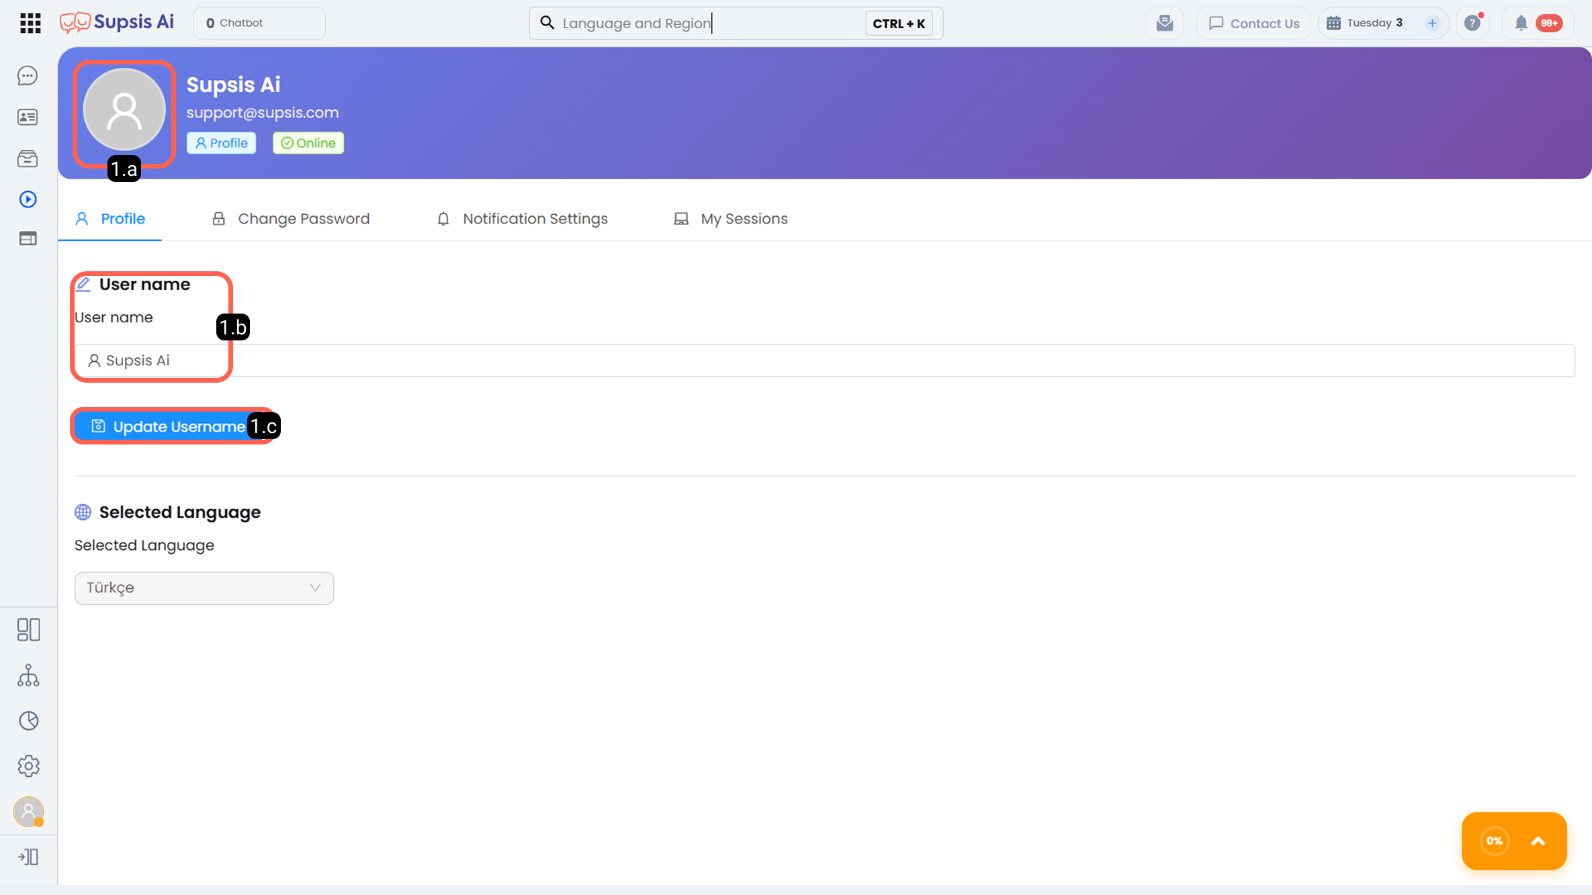Open the inbox tray sidebar icon
The image size is (1592, 895).
point(28,158)
